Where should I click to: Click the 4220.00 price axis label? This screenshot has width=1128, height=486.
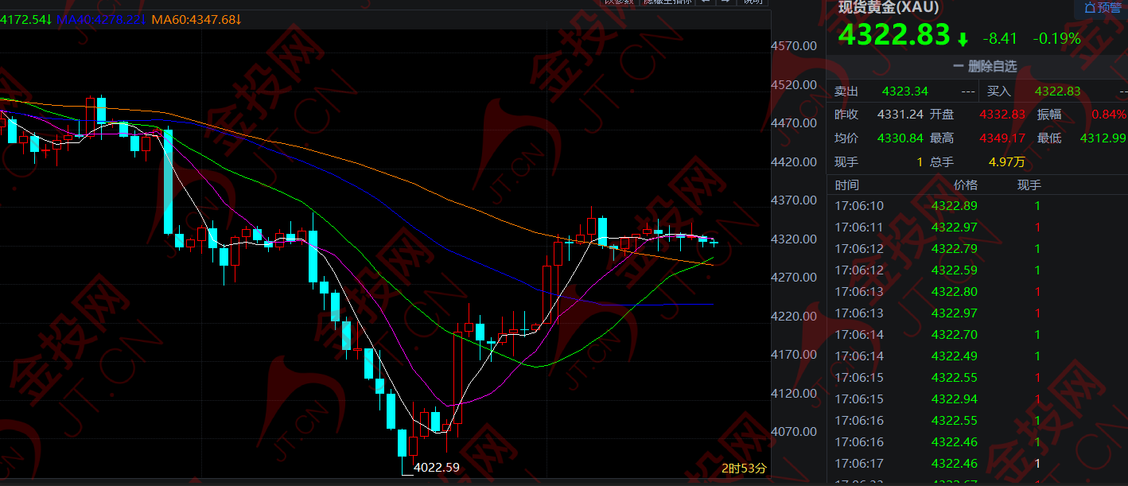click(794, 317)
